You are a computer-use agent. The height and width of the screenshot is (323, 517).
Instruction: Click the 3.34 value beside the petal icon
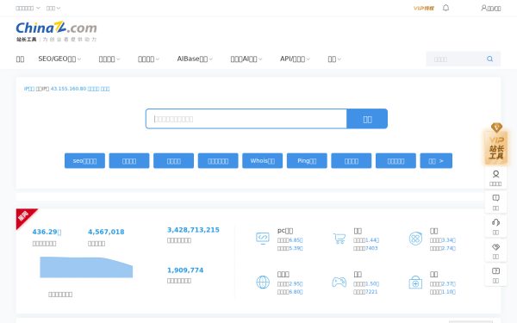[x=447, y=240]
